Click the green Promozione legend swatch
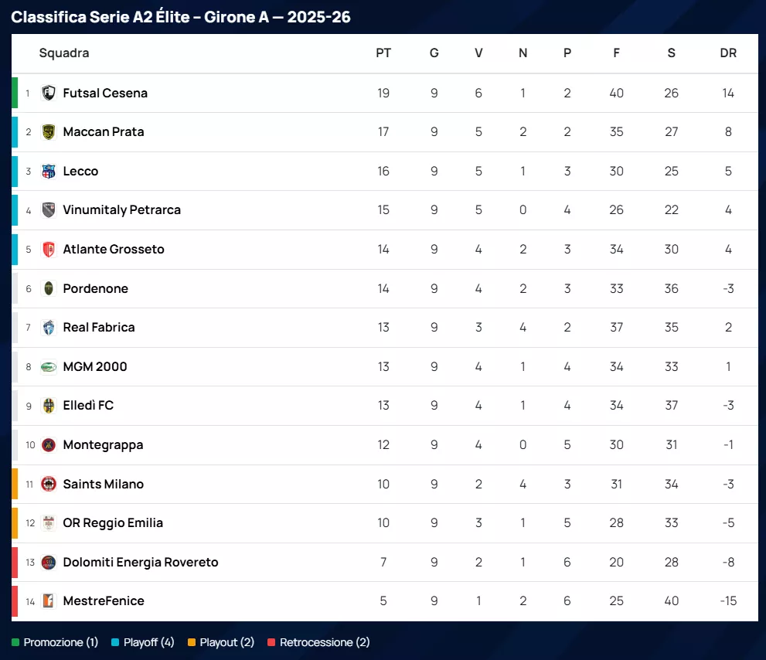Image resolution: width=766 pixels, height=660 pixels. 15,643
